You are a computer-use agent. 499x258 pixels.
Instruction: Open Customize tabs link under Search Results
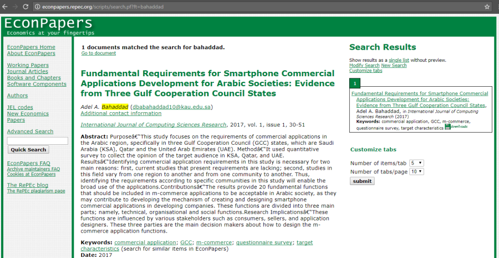tap(366, 71)
